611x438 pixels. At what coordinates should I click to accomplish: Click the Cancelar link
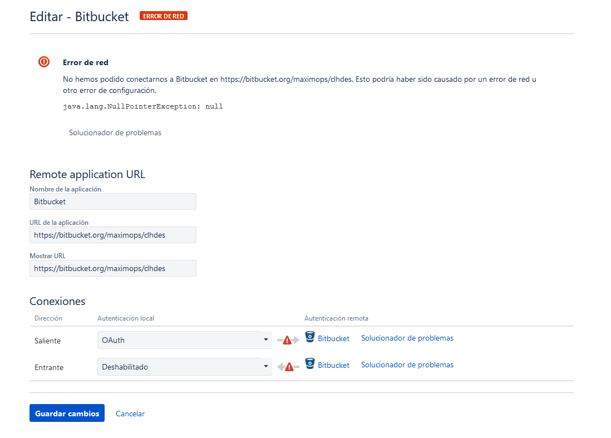130,414
